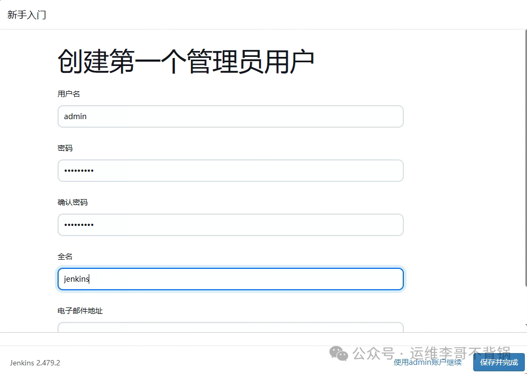Viewport: 527px width, 374px height.
Task: Click the 创建第一个管理员用户 heading
Action: 186,61
